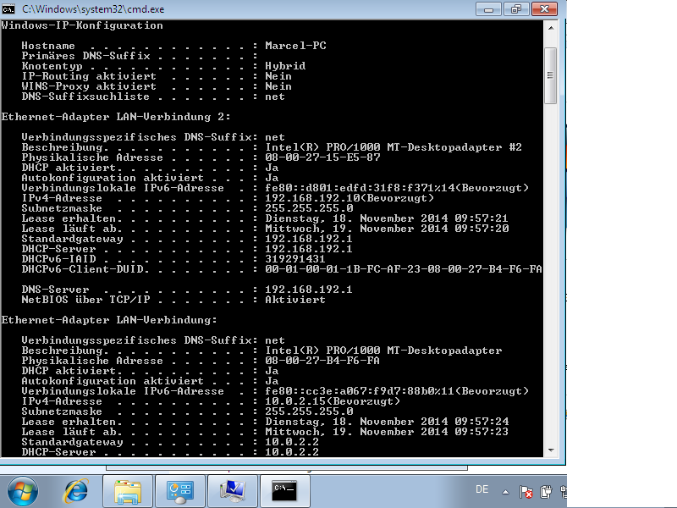Click the WINS-Proxy aktiviert value Nein
This screenshot has height=508, width=677.
pyautogui.click(x=278, y=86)
